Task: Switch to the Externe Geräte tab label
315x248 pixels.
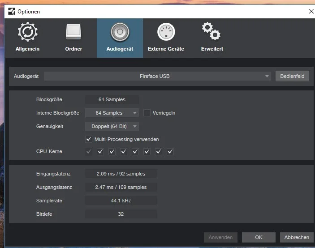Action: point(166,49)
